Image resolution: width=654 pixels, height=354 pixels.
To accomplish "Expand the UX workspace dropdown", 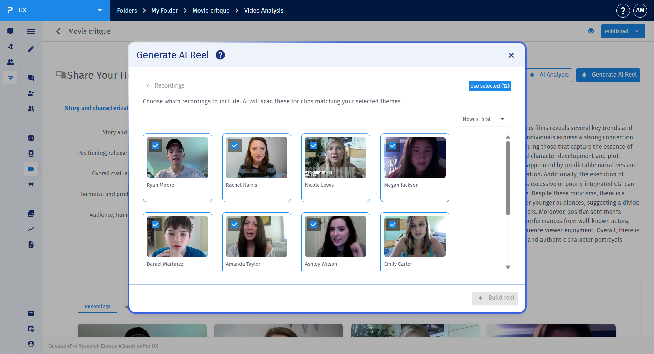I will tap(100, 10).
